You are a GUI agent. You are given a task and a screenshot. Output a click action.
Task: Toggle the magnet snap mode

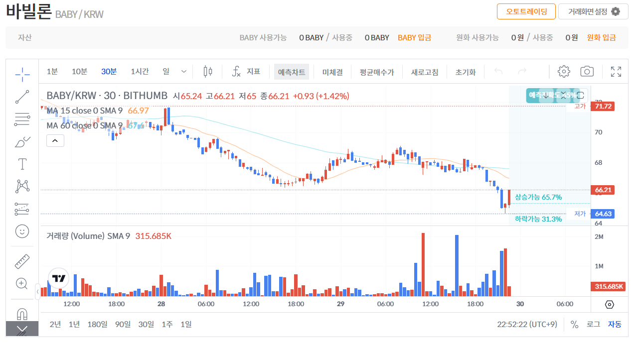pos(22,314)
